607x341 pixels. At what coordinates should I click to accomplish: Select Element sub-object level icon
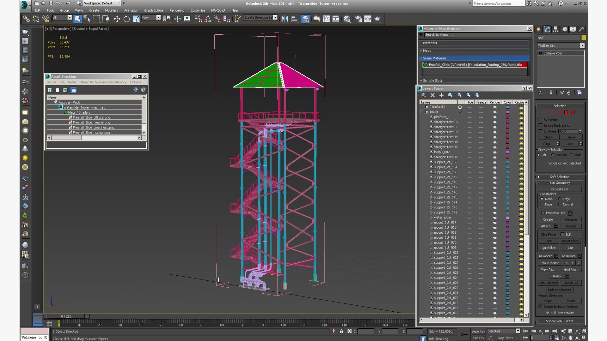point(573,112)
